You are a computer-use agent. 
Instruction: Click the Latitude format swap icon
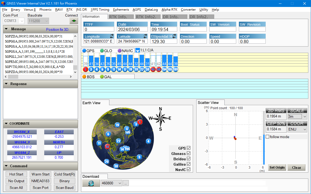click(145, 36)
